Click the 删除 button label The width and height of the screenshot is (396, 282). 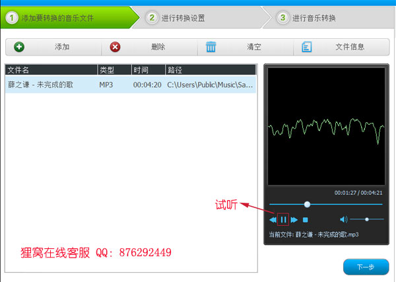click(158, 47)
